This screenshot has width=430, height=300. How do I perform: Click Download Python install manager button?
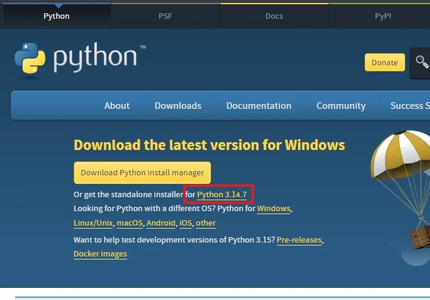[x=142, y=172]
